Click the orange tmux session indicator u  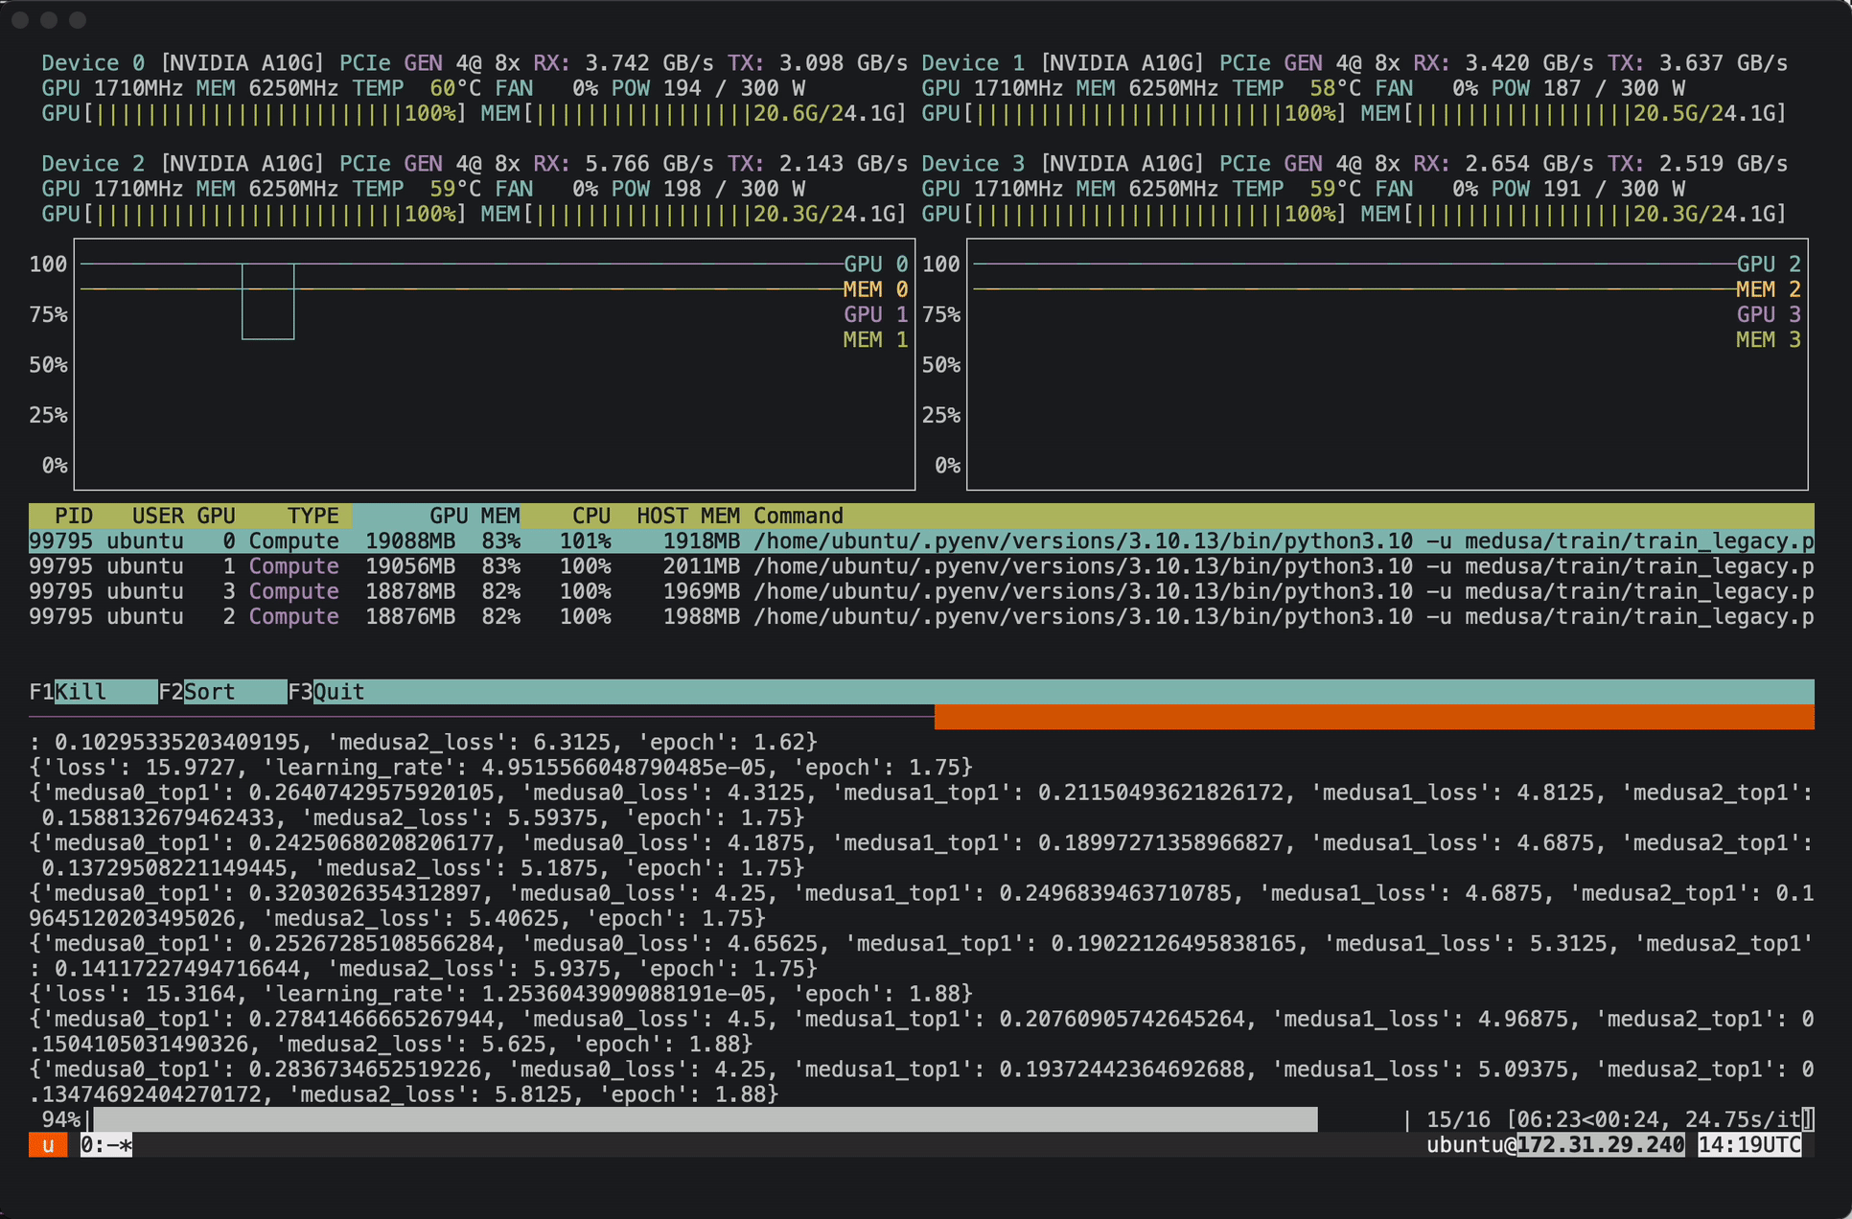pyautogui.click(x=48, y=1145)
